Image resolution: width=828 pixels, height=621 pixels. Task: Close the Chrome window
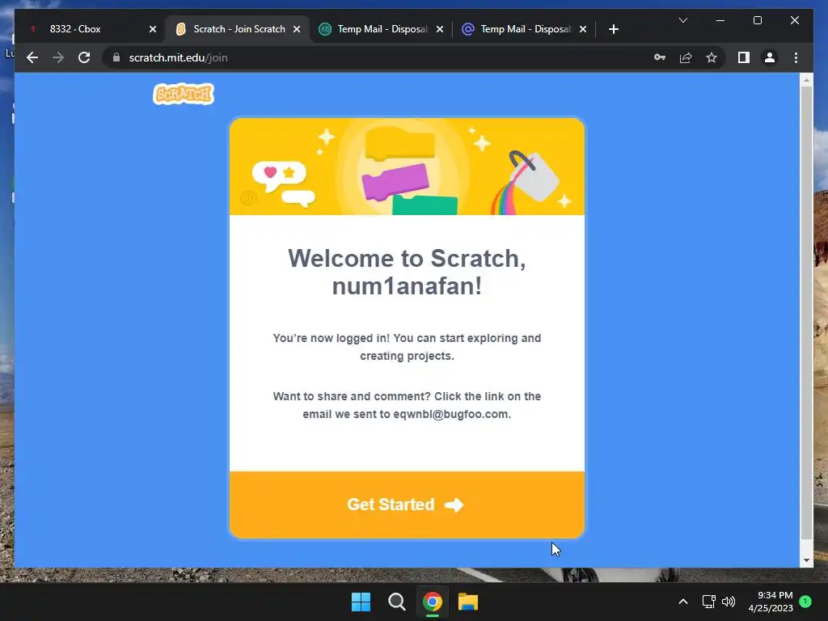coord(795,20)
